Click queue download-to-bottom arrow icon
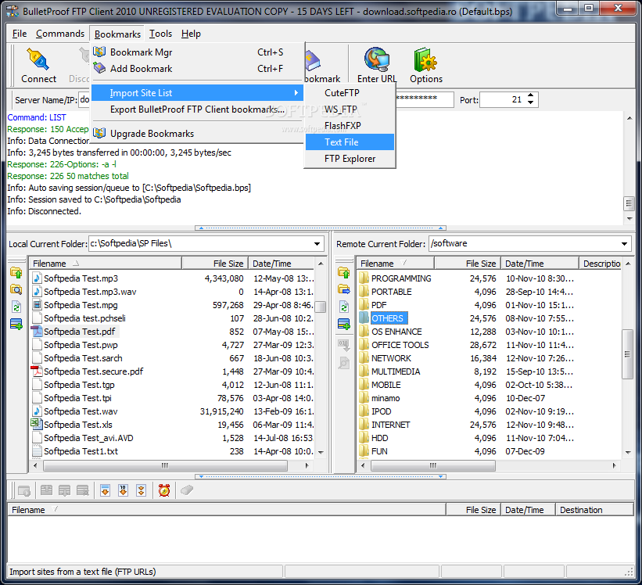This screenshot has height=585, width=642. click(x=106, y=490)
